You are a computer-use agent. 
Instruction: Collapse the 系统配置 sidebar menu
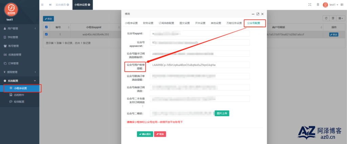20,81
